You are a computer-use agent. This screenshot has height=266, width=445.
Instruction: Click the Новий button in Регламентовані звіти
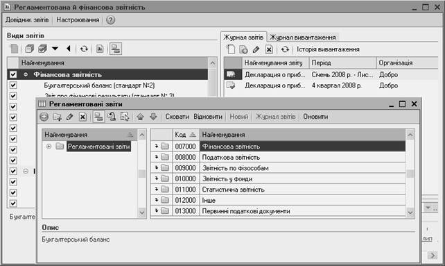pos(238,117)
